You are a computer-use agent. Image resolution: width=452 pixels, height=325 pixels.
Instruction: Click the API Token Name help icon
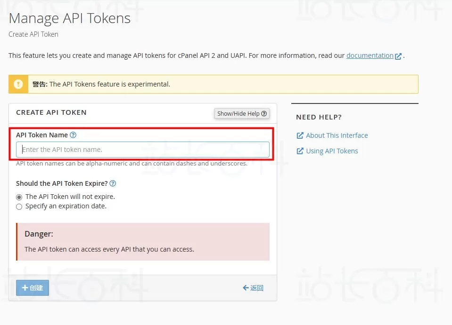tap(73, 135)
